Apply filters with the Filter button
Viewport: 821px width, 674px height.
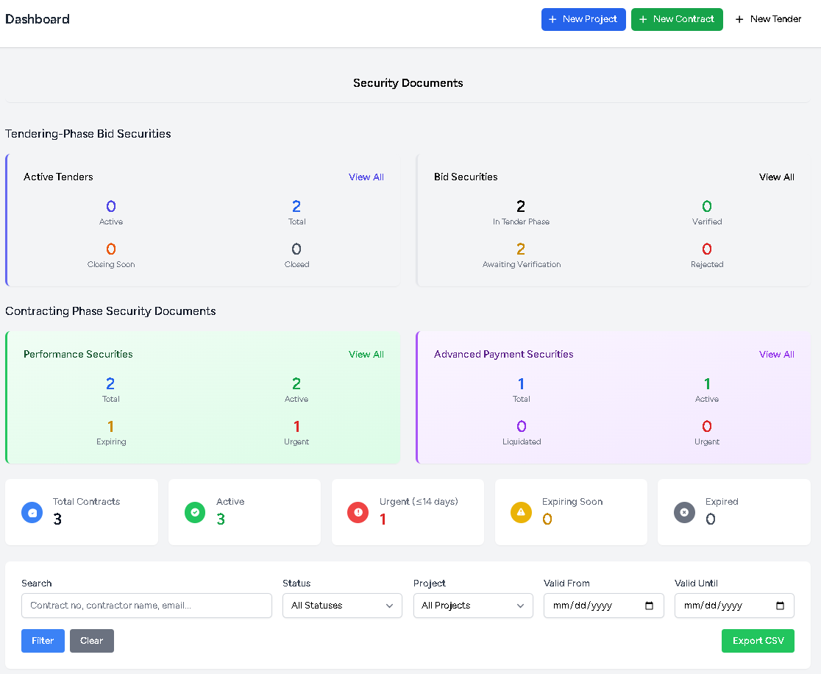pos(43,641)
